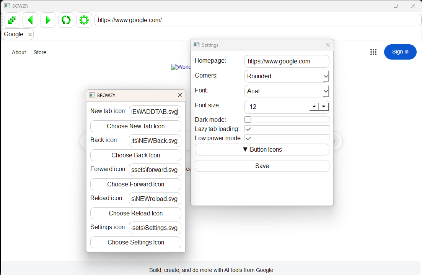Image resolution: width=422 pixels, height=275 pixels.
Task: Click Choose Back Icon button
Action: pos(136,155)
